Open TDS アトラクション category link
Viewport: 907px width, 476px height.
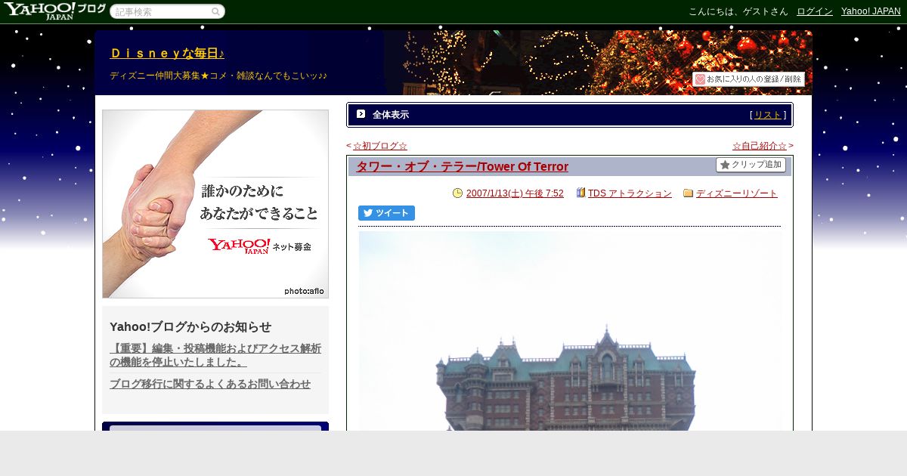tap(630, 193)
